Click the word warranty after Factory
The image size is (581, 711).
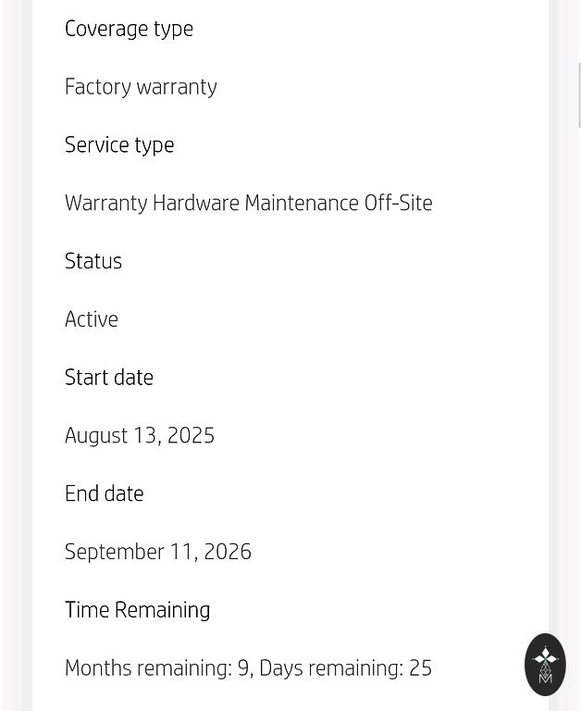pyautogui.click(x=177, y=87)
